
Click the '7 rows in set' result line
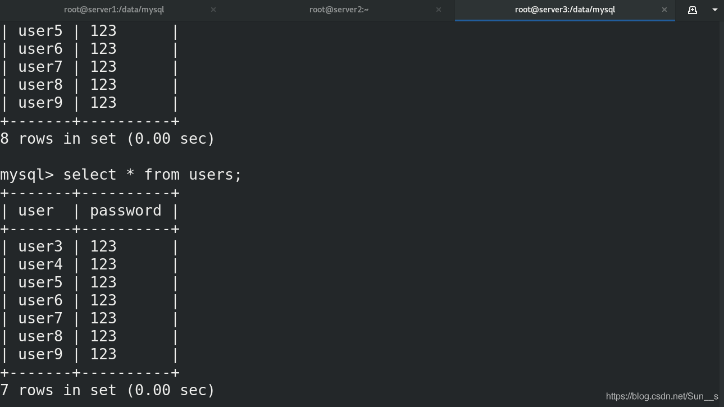(x=107, y=390)
